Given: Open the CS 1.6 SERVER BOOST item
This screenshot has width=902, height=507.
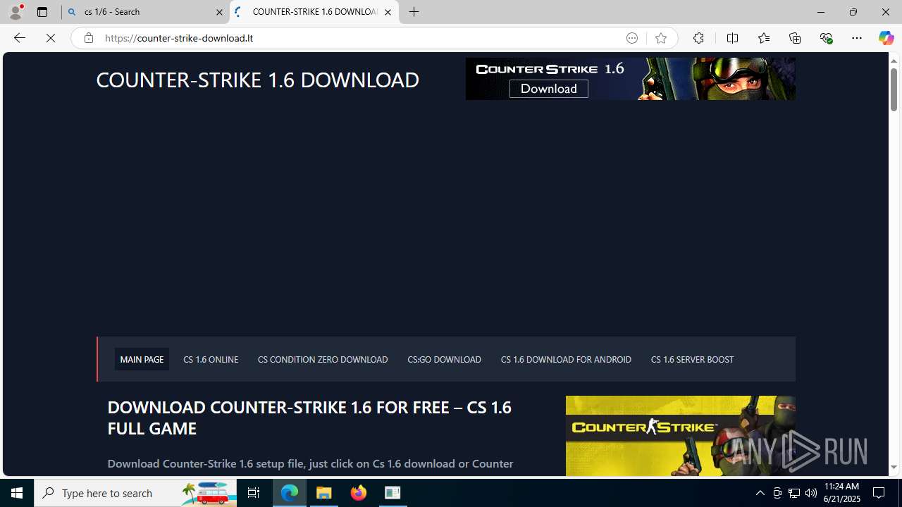Looking at the screenshot, I should point(692,359).
